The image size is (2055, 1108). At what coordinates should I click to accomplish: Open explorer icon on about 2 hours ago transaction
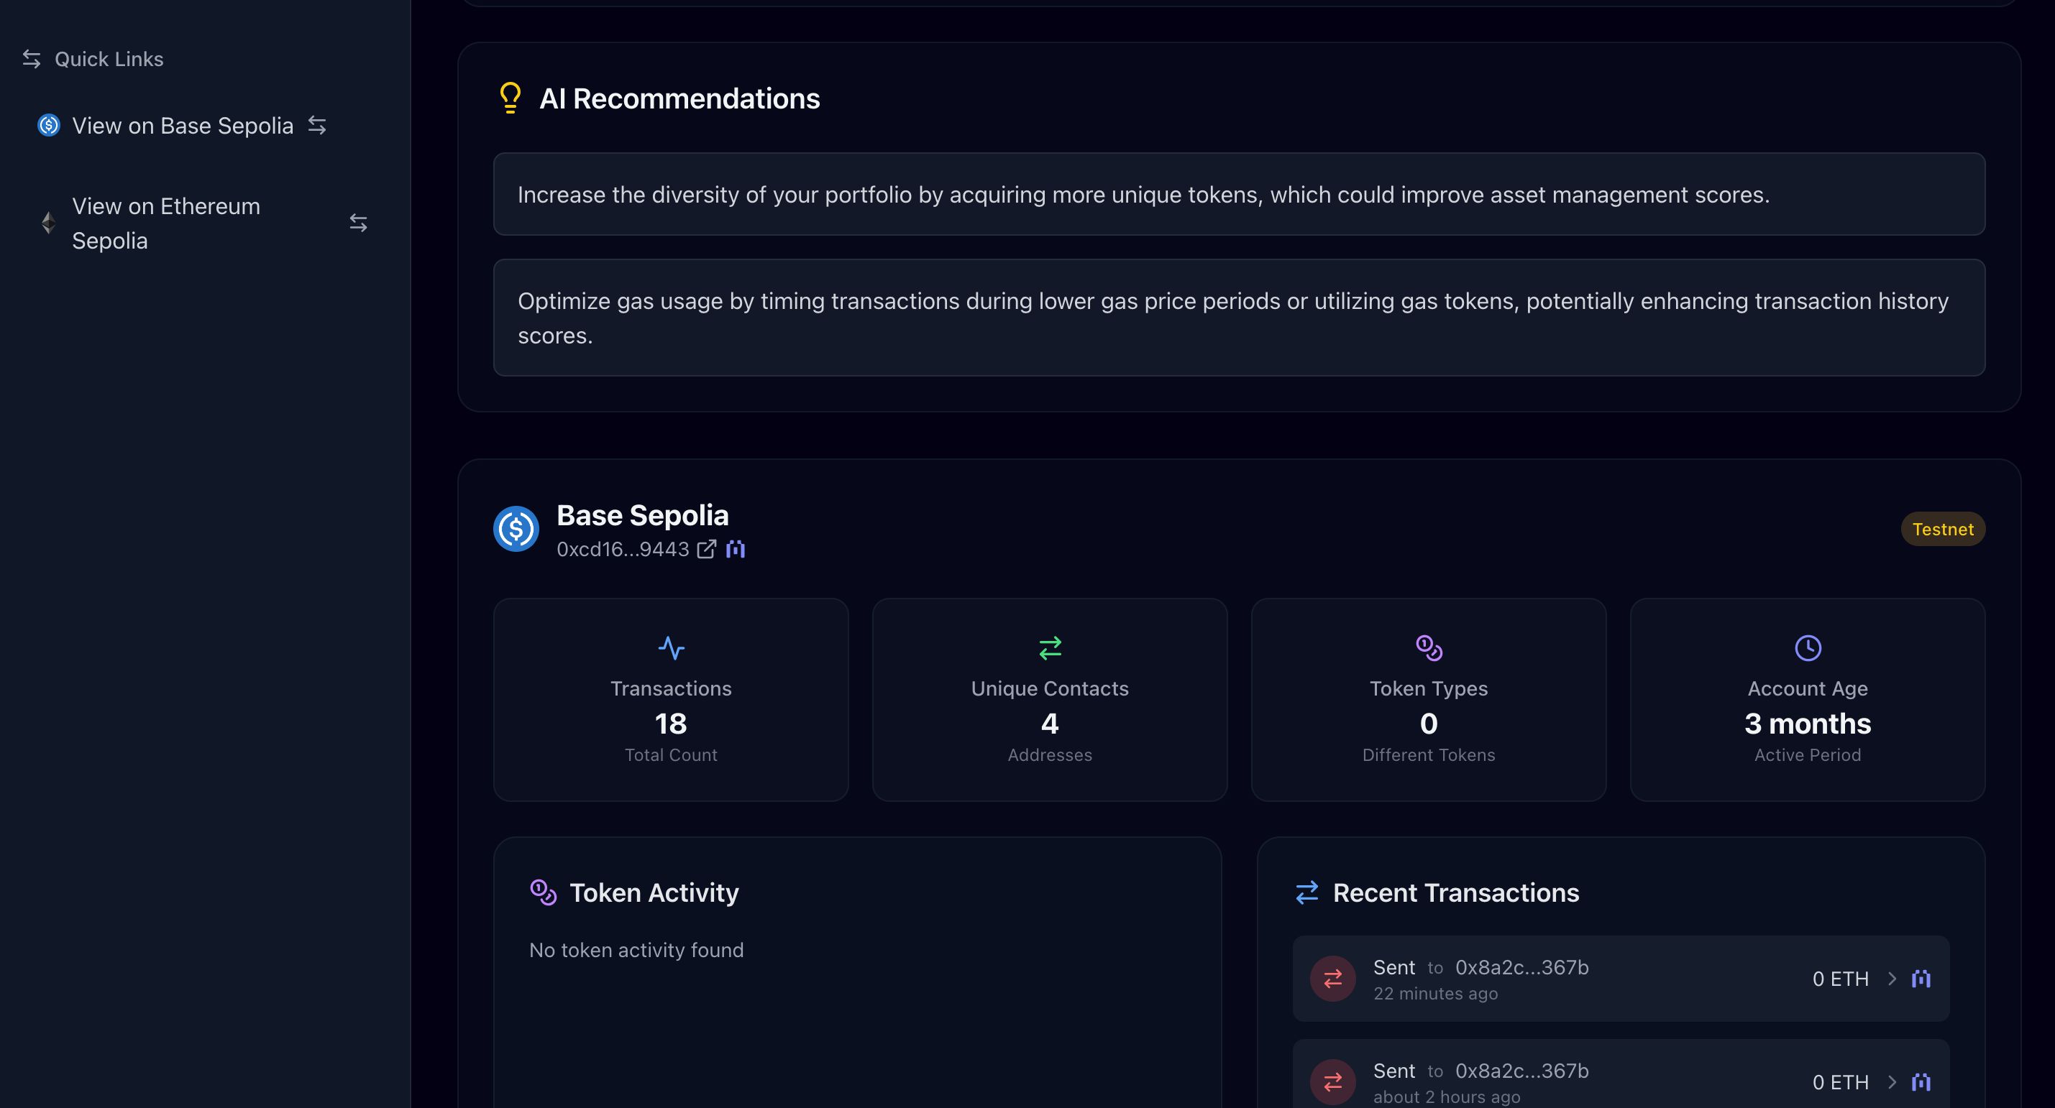click(x=1921, y=1081)
